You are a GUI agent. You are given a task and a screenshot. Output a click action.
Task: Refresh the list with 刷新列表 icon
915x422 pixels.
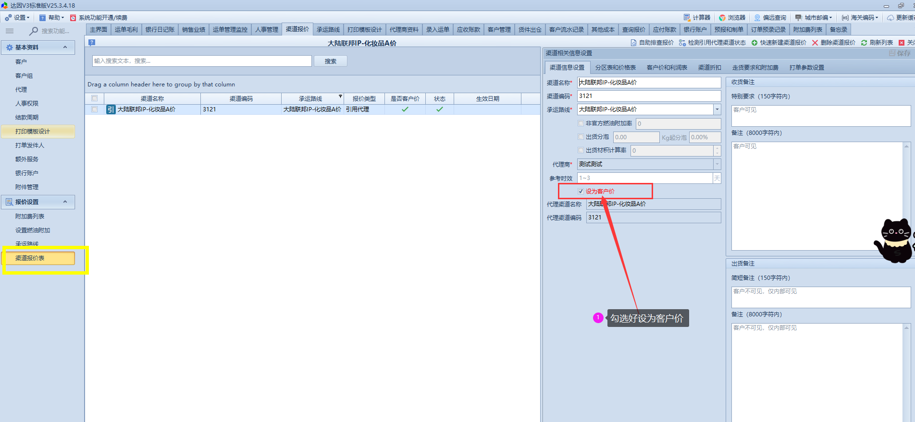coord(864,43)
